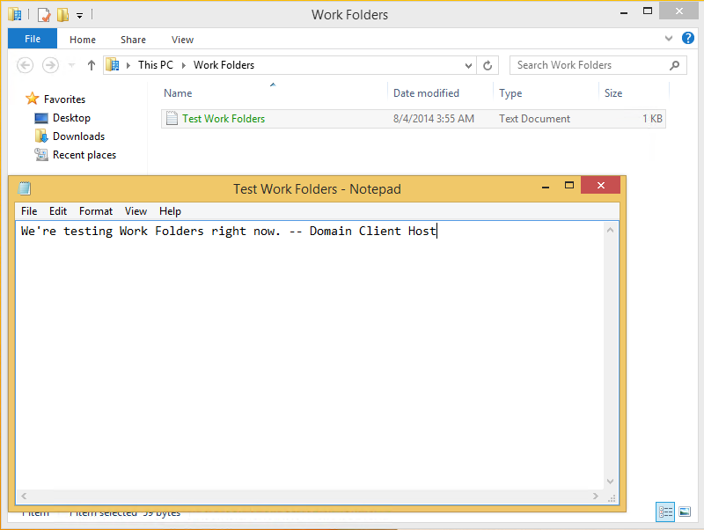Viewport: 704px width, 530px height.
Task: Select Favorites in the navigation pane
Action: pyautogui.click(x=64, y=99)
